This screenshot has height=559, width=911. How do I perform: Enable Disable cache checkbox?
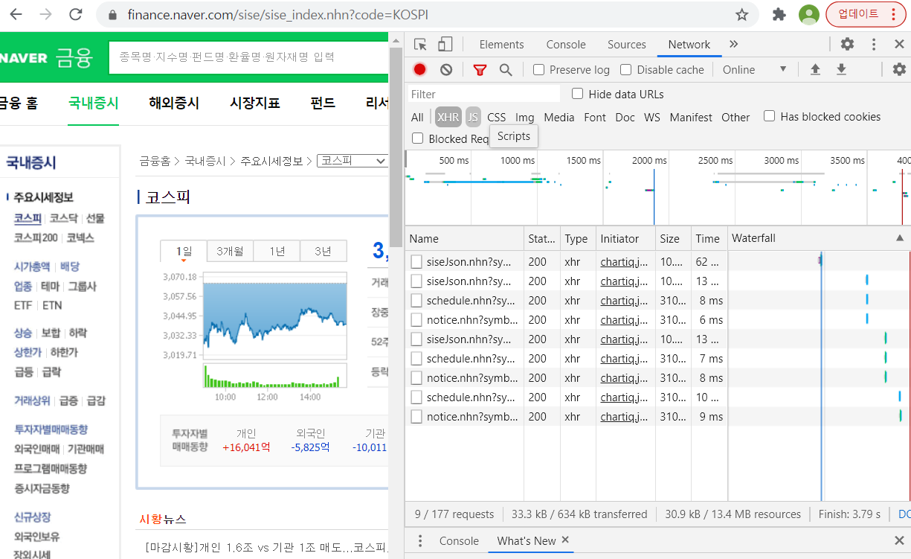pos(626,70)
